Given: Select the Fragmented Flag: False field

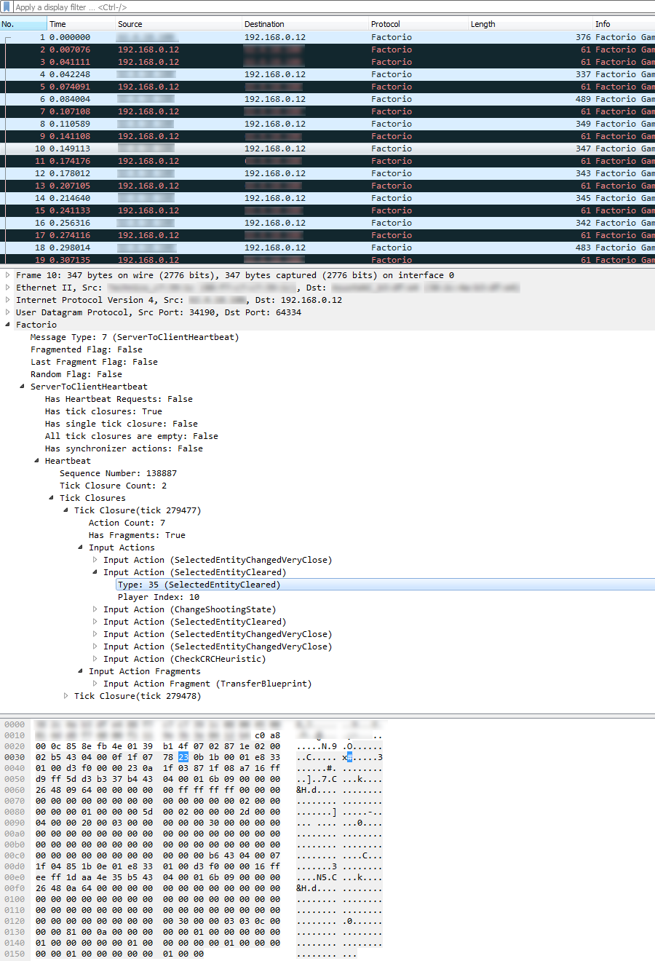Looking at the screenshot, I should [x=87, y=349].
